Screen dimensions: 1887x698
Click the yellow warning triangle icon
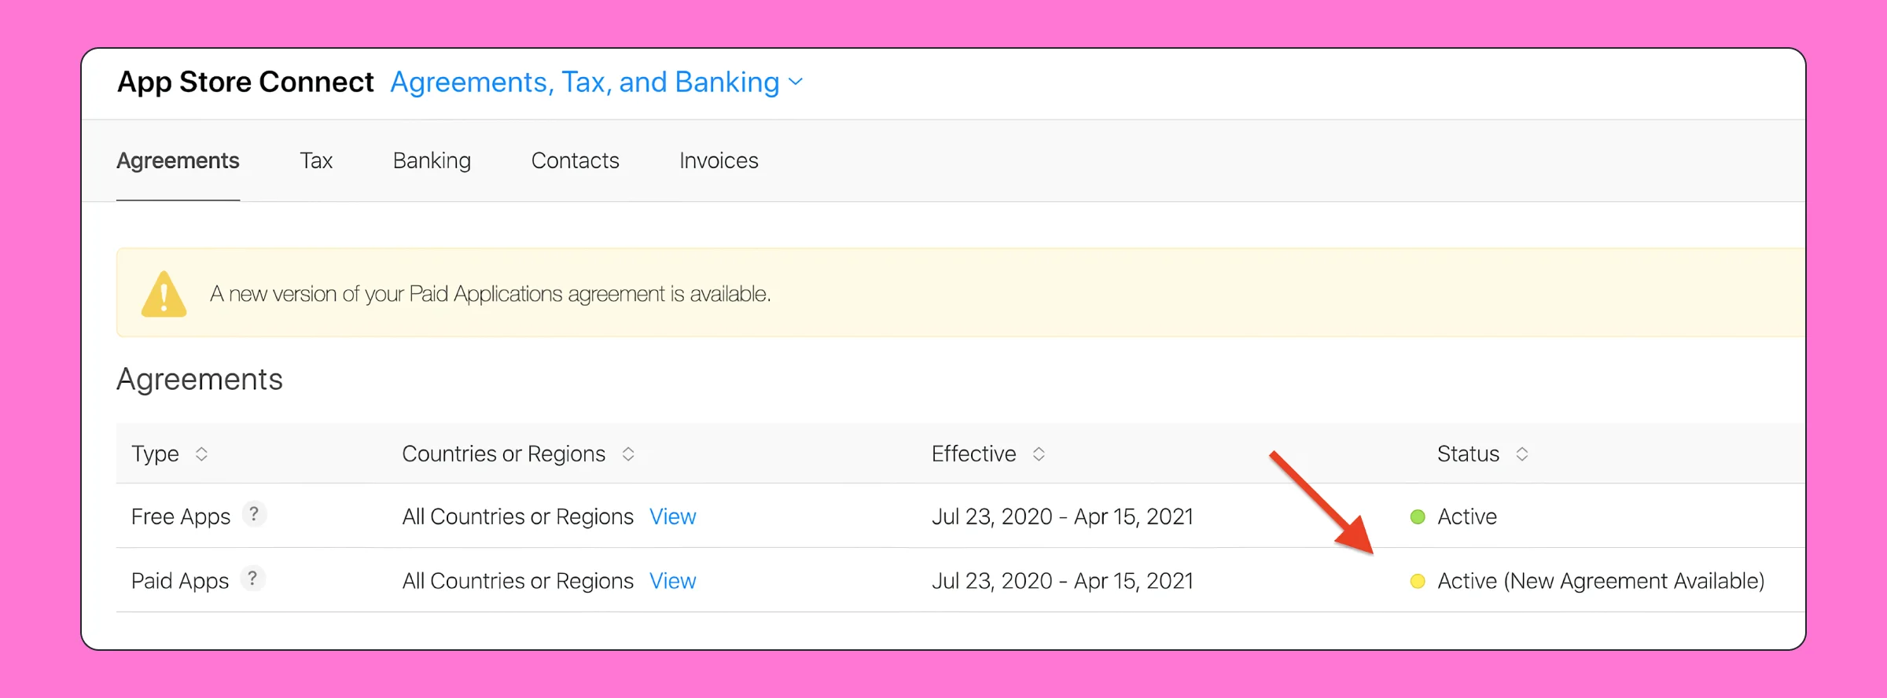[164, 295]
